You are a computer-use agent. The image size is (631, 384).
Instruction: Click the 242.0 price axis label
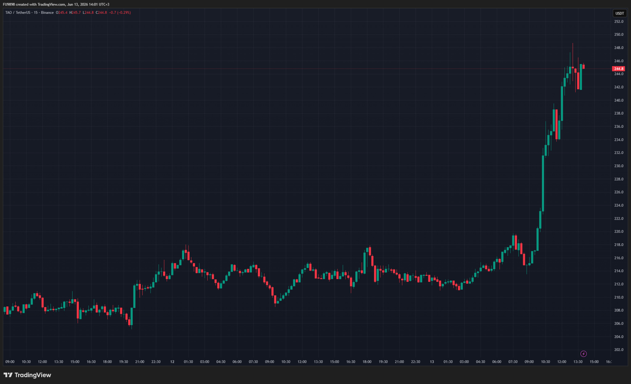point(619,87)
